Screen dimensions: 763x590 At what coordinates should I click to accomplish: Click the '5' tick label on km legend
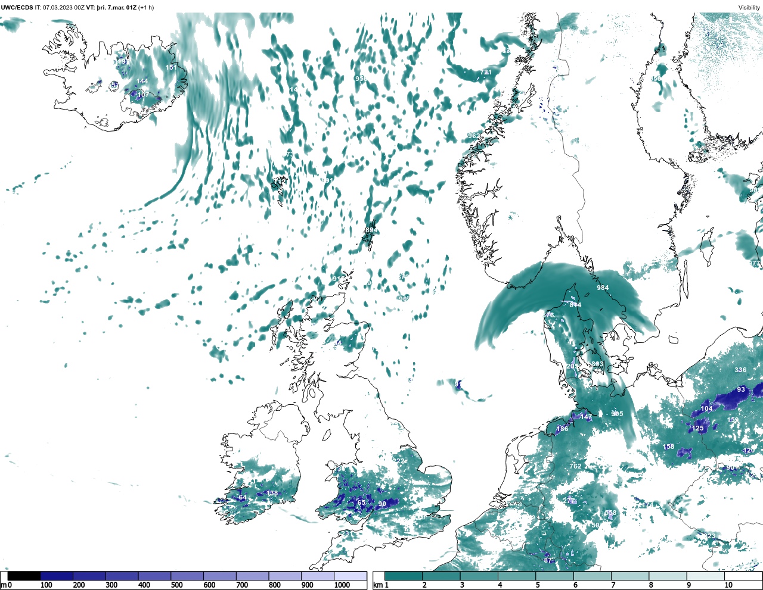[x=538, y=585]
